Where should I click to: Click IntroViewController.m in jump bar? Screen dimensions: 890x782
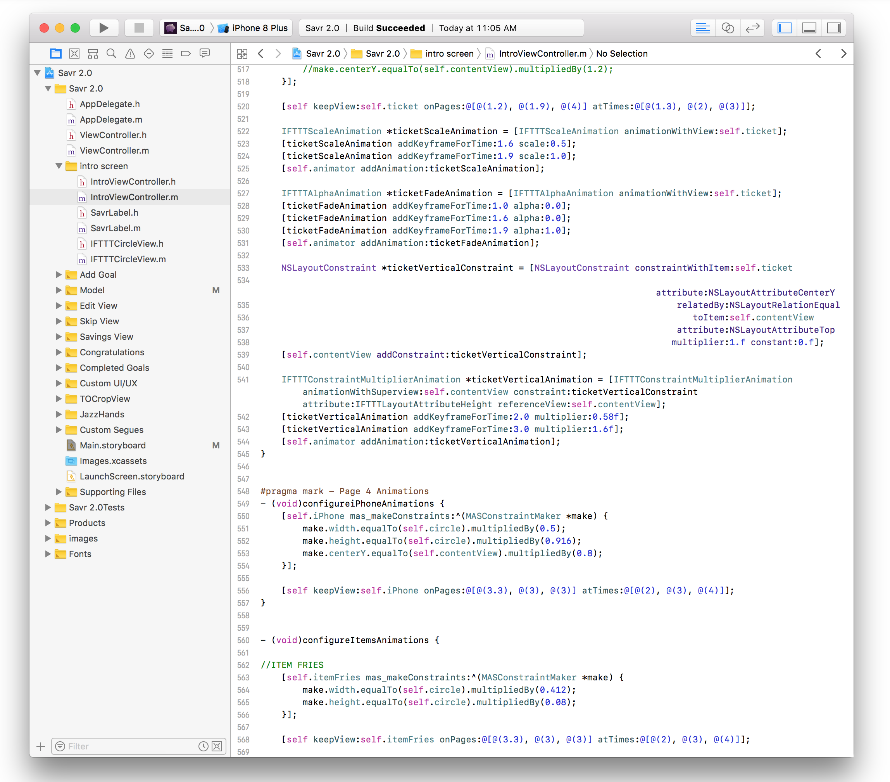pyautogui.click(x=536, y=54)
